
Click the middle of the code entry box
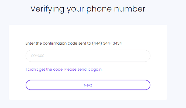click(88, 56)
